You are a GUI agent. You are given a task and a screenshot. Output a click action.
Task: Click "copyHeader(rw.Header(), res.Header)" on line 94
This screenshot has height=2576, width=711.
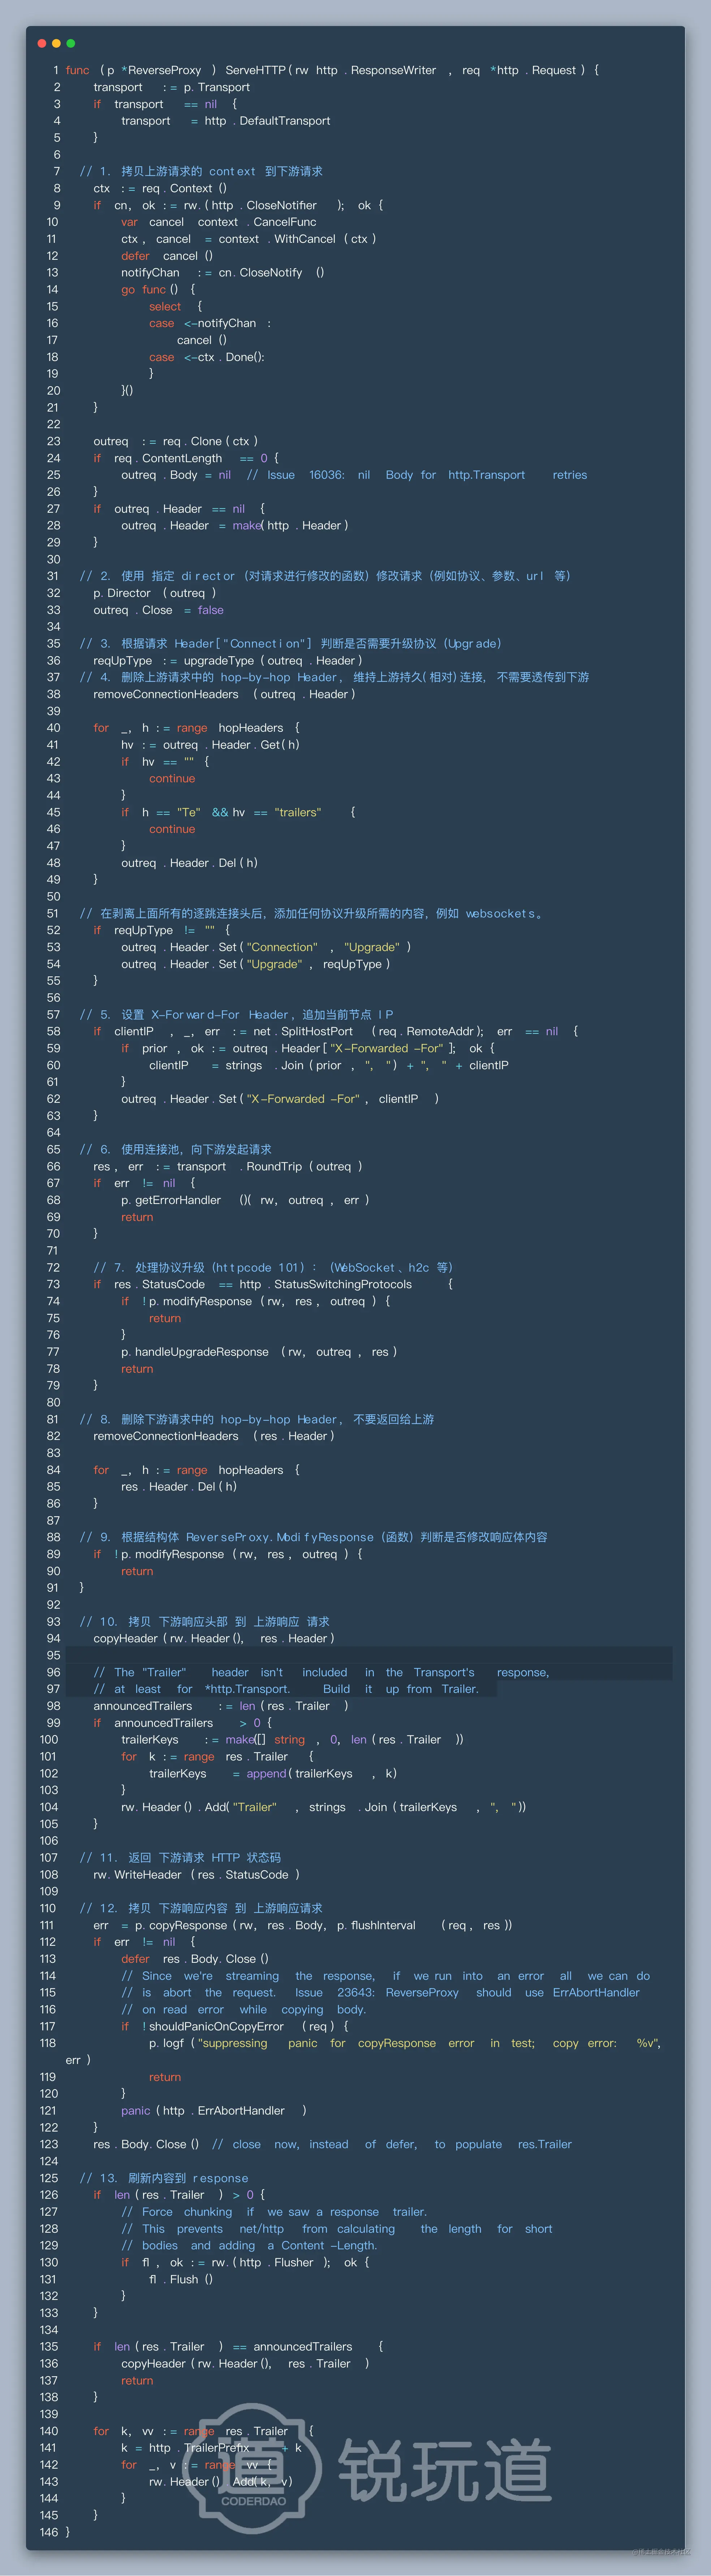[214, 1639]
